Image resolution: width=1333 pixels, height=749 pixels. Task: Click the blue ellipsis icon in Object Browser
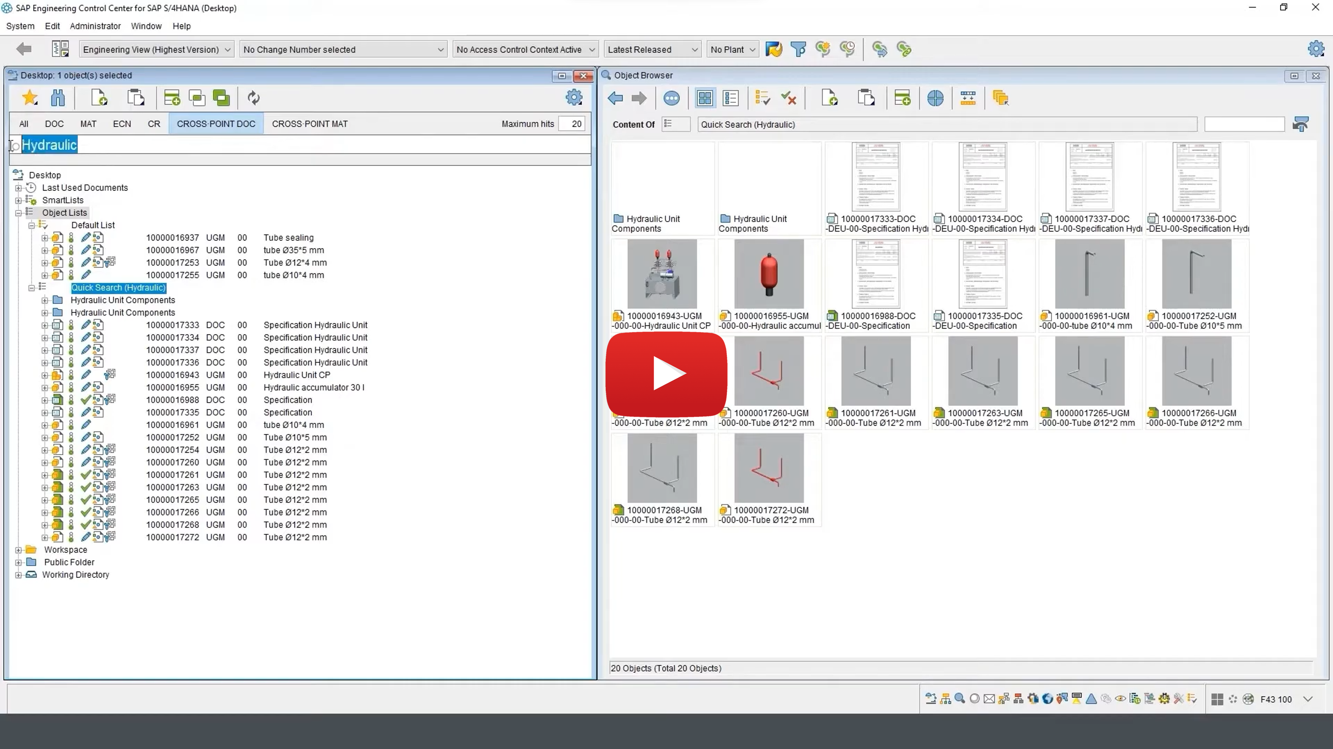coord(672,98)
